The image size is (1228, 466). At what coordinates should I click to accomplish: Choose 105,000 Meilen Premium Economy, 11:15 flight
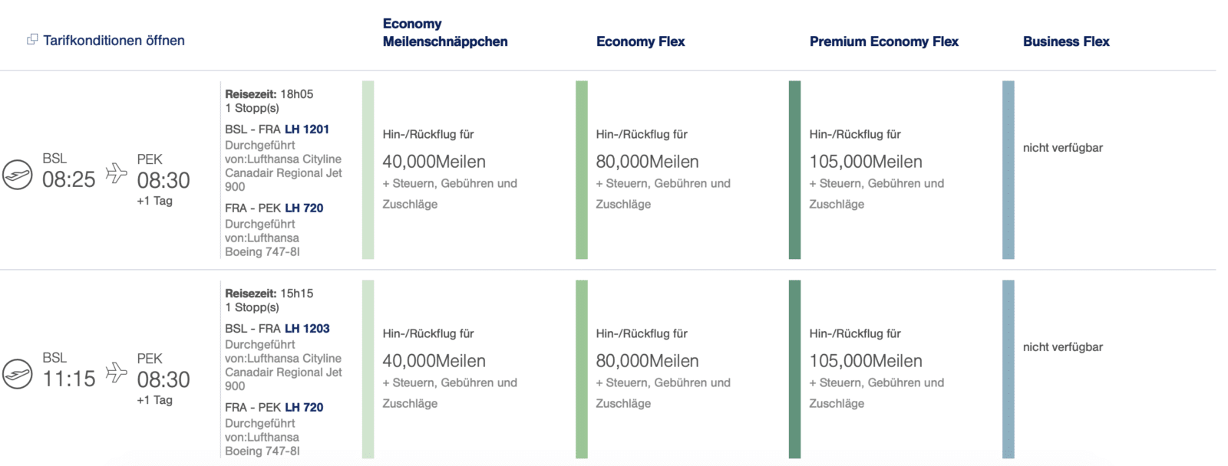tap(866, 361)
